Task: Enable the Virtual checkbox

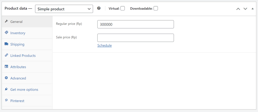Action: click(x=122, y=8)
